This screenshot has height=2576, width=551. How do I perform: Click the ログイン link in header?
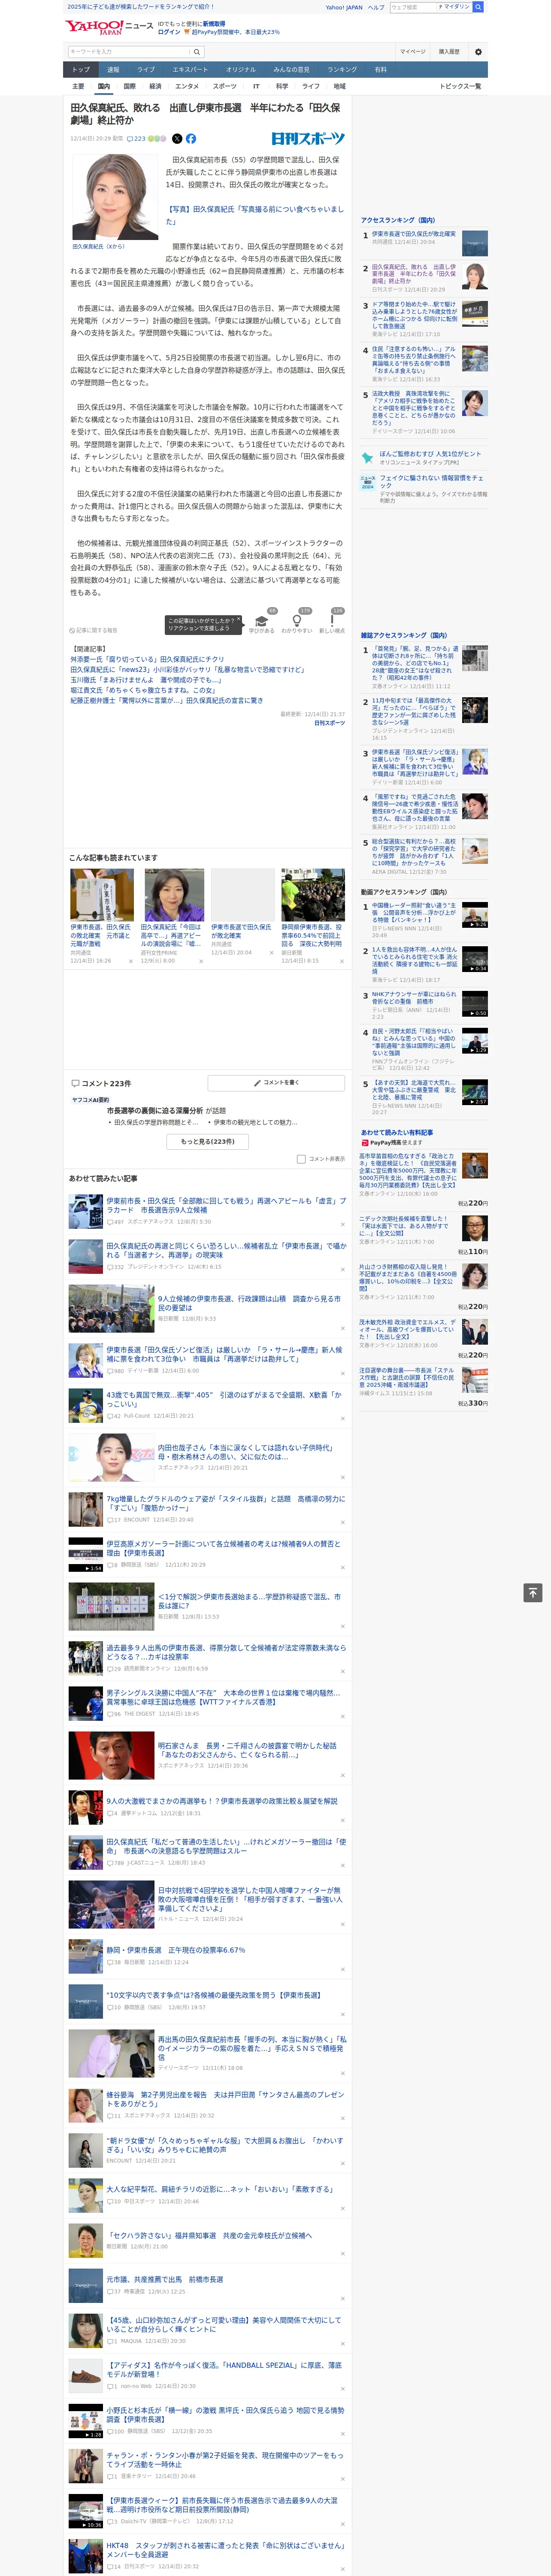click(169, 32)
